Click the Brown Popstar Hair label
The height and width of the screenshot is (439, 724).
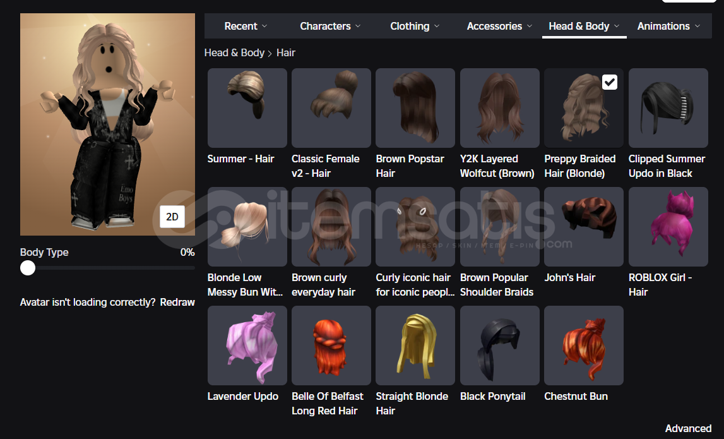tap(410, 166)
